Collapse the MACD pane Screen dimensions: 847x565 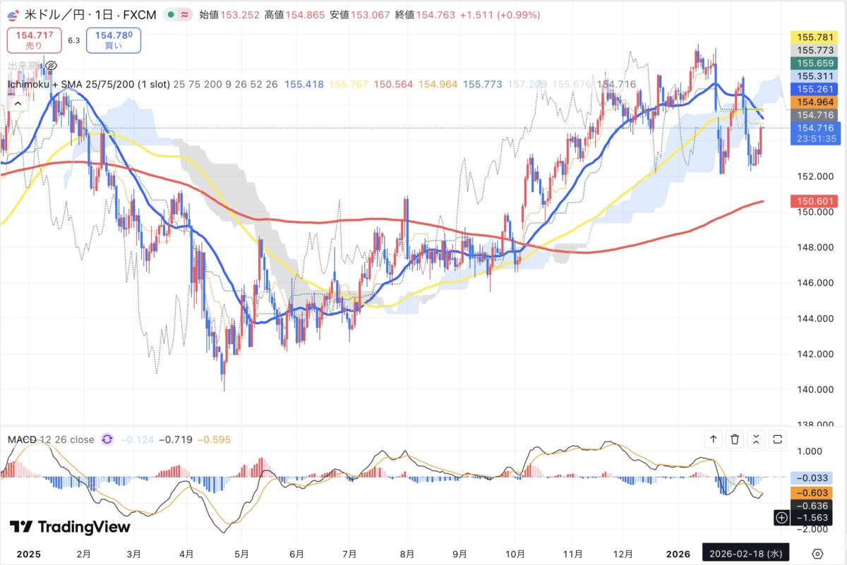click(756, 439)
